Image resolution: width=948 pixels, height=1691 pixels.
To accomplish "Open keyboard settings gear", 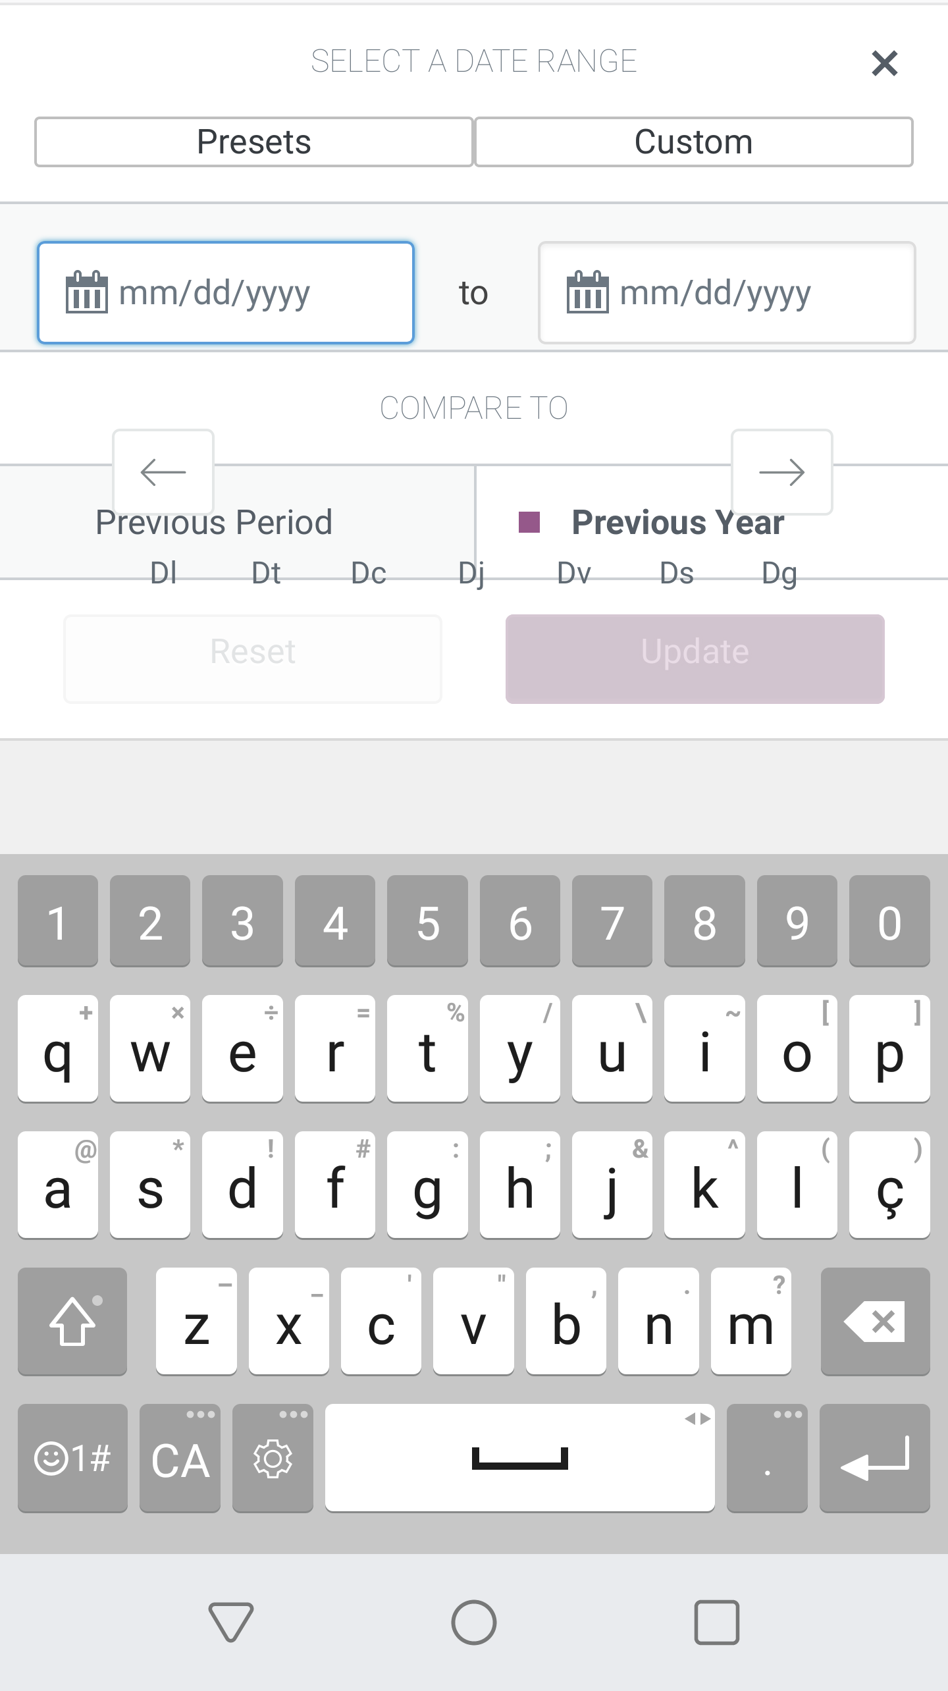I will pos(273,1459).
